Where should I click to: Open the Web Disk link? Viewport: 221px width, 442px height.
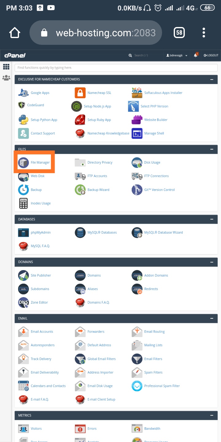click(37, 176)
